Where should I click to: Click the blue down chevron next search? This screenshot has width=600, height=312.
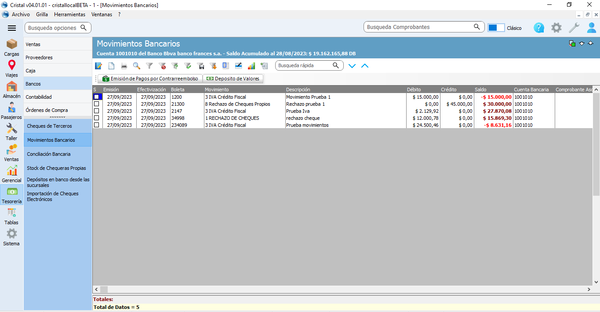click(352, 66)
